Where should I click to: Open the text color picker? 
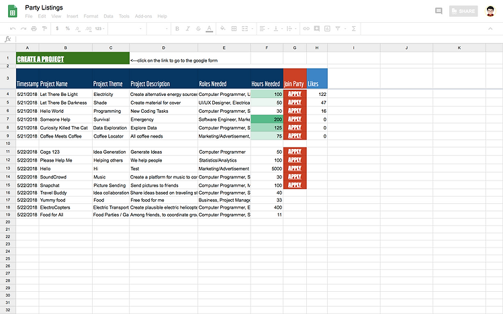click(x=209, y=29)
